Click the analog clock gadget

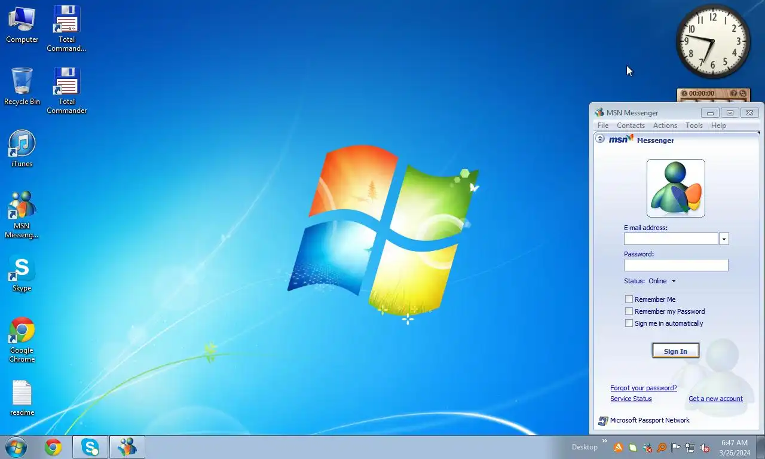point(713,41)
